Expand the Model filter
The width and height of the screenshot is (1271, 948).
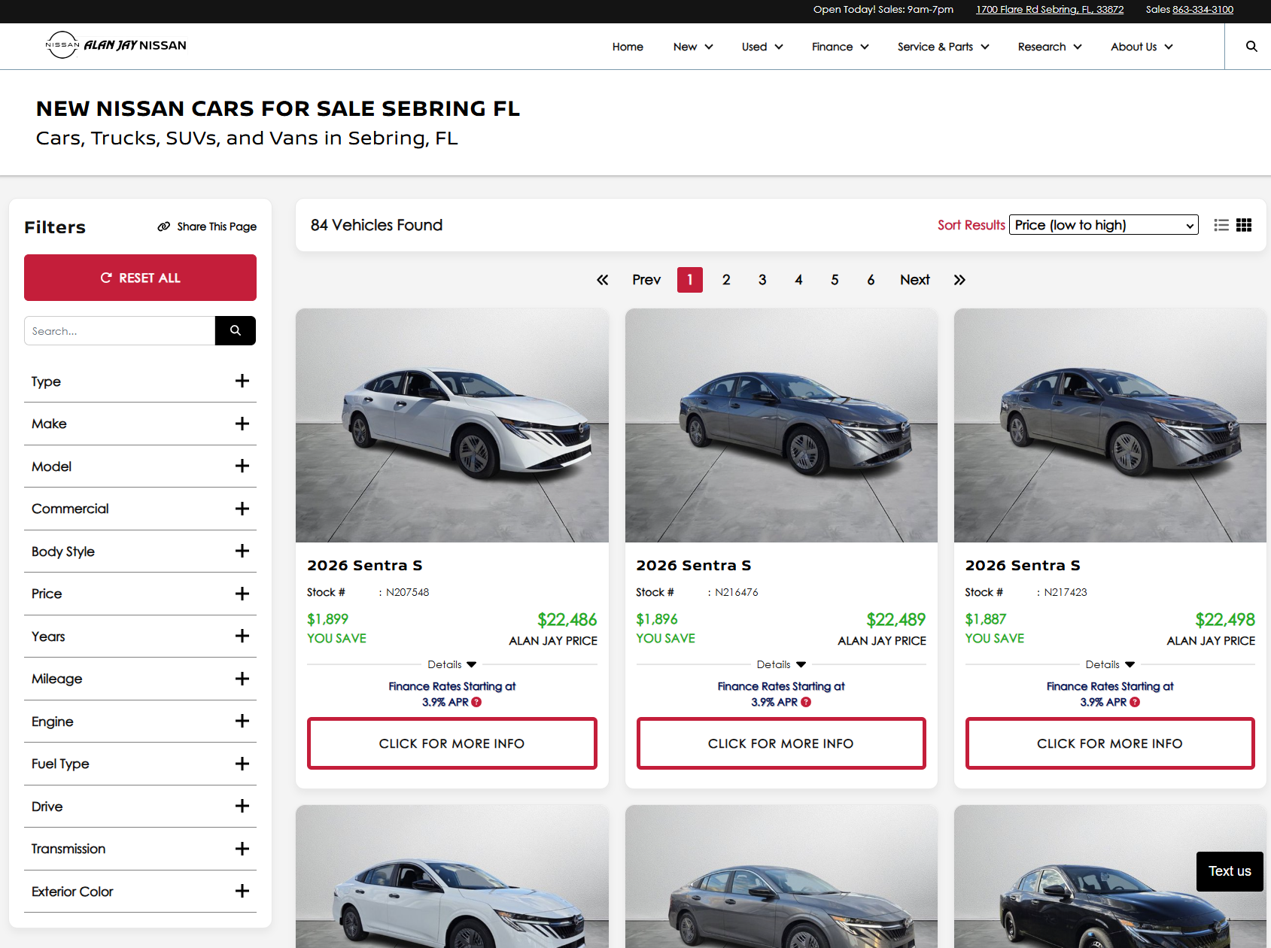(140, 466)
